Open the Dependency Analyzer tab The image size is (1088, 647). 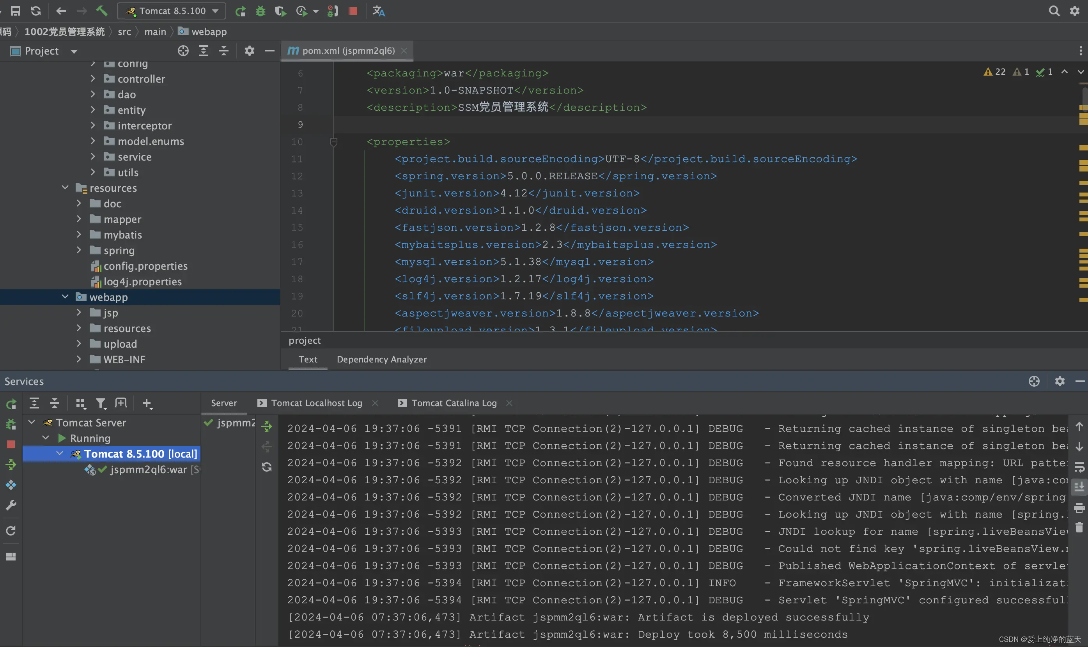[381, 360]
